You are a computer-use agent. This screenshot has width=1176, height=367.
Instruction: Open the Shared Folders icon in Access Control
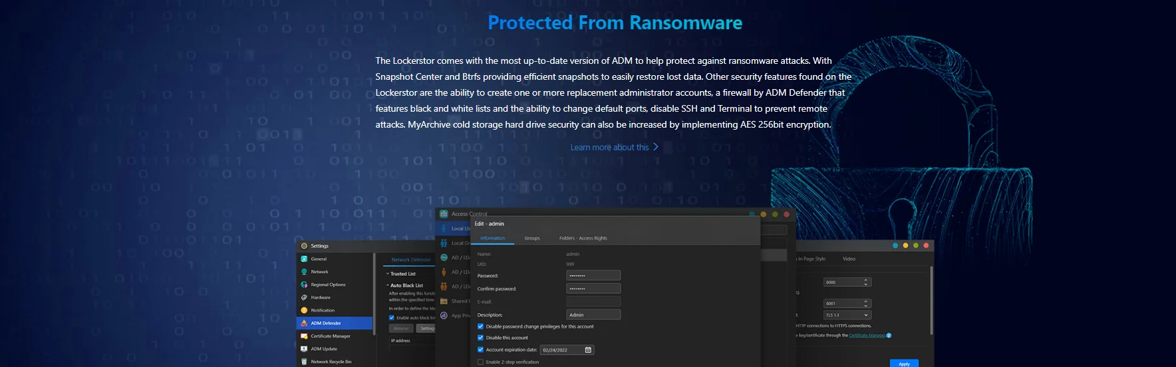point(444,301)
